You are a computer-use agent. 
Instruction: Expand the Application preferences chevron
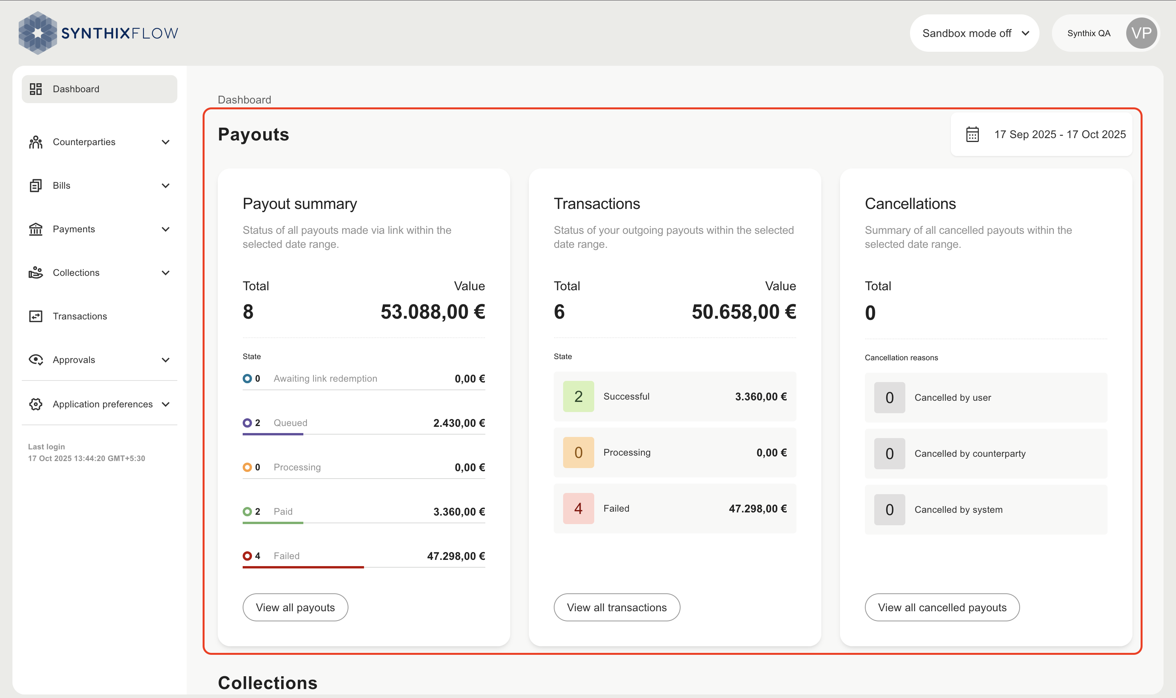165,404
